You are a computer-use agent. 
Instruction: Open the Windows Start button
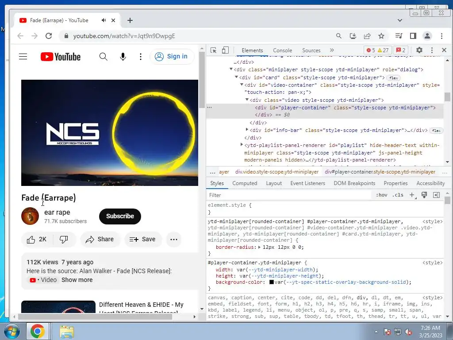[12, 332]
